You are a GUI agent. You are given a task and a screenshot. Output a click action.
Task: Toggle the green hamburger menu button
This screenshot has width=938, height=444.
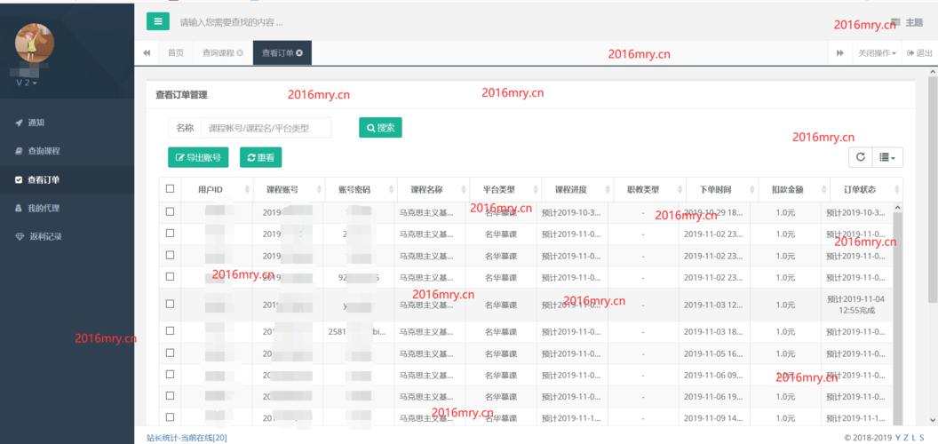[x=158, y=21]
